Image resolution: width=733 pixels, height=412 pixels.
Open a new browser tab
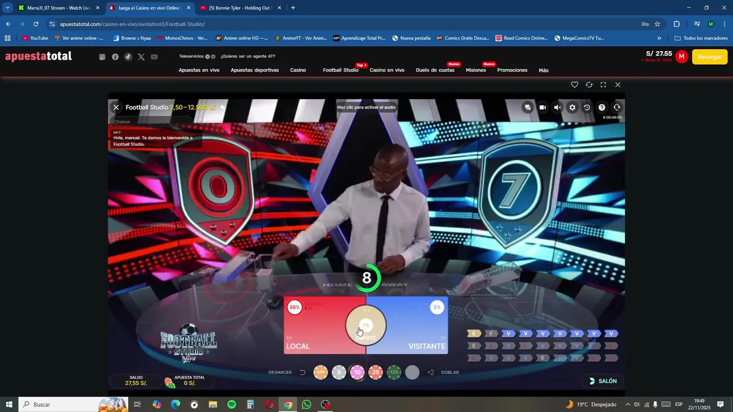[293, 8]
